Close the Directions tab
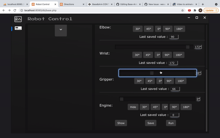220x138 pixels. click(x=84, y=4)
